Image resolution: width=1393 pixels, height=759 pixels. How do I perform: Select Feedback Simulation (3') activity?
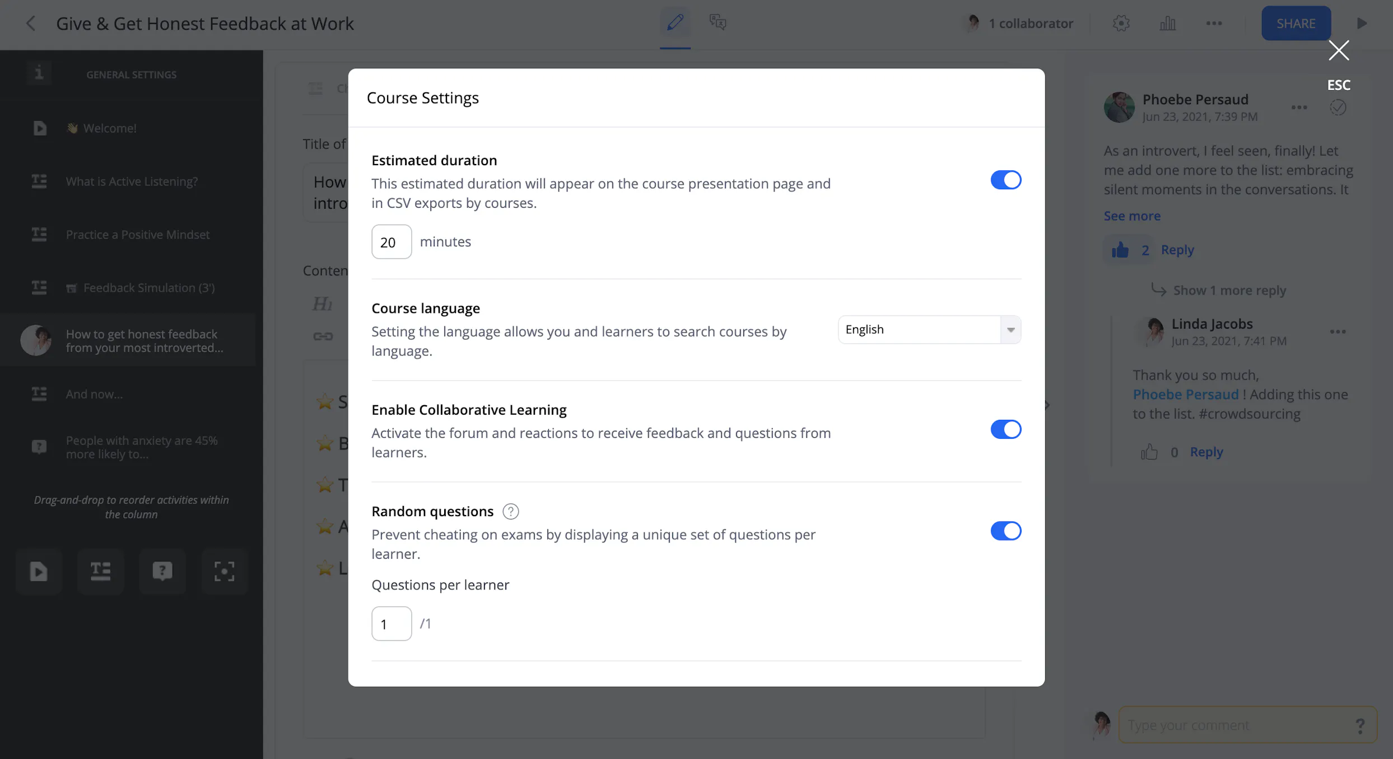pyautogui.click(x=128, y=288)
